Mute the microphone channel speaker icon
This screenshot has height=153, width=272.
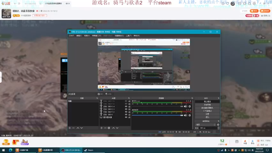tap(185, 106)
